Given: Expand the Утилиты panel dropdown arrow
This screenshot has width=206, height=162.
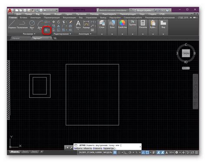Looking at the screenshot, I should pos(143,34).
